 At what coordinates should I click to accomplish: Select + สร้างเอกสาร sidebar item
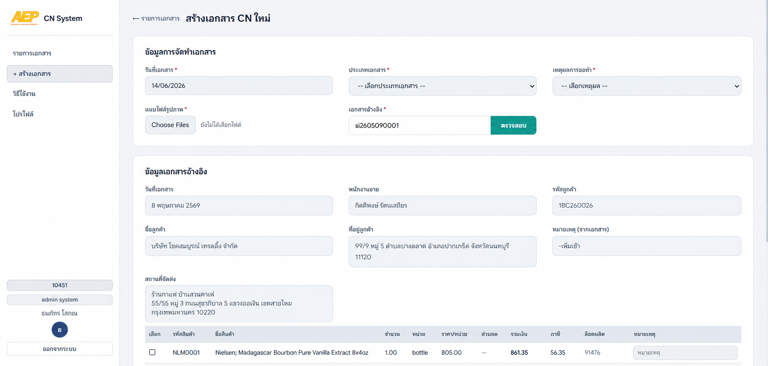click(60, 74)
